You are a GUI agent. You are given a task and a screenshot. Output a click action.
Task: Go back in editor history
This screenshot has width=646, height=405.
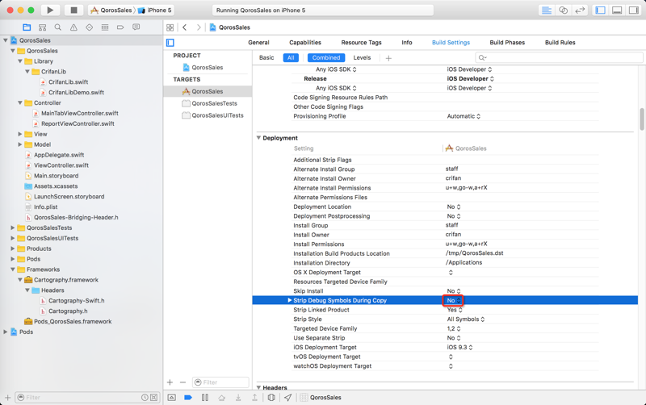tap(185, 27)
